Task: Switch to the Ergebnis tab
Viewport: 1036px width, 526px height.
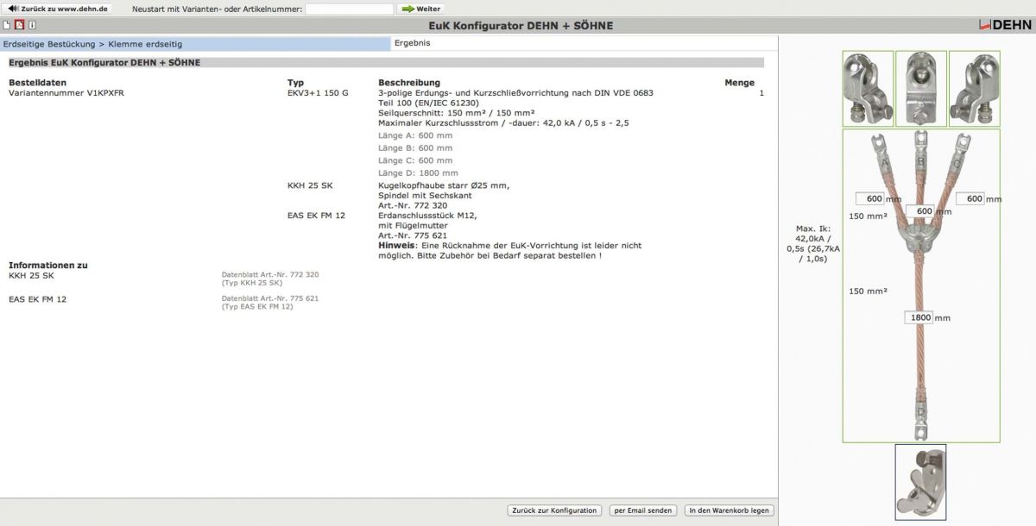Action: tap(412, 43)
